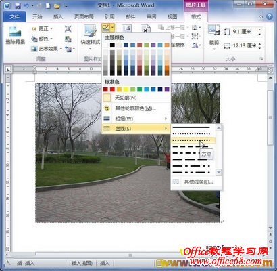277x271 pixels.
Task: Click the picture height field showing 9.1 厘米
Action: point(245,32)
